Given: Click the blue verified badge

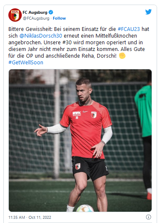Looking at the screenshot, I should (51, 13).
